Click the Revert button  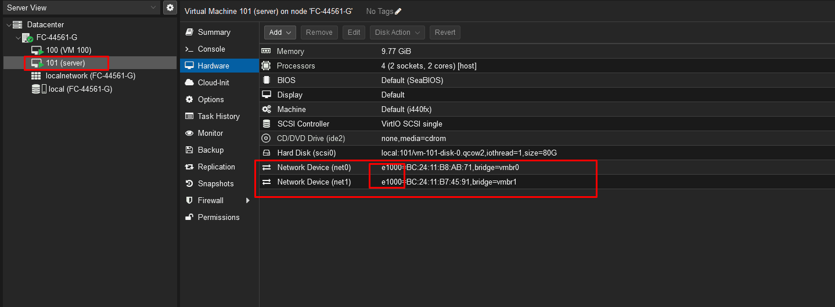445,32
